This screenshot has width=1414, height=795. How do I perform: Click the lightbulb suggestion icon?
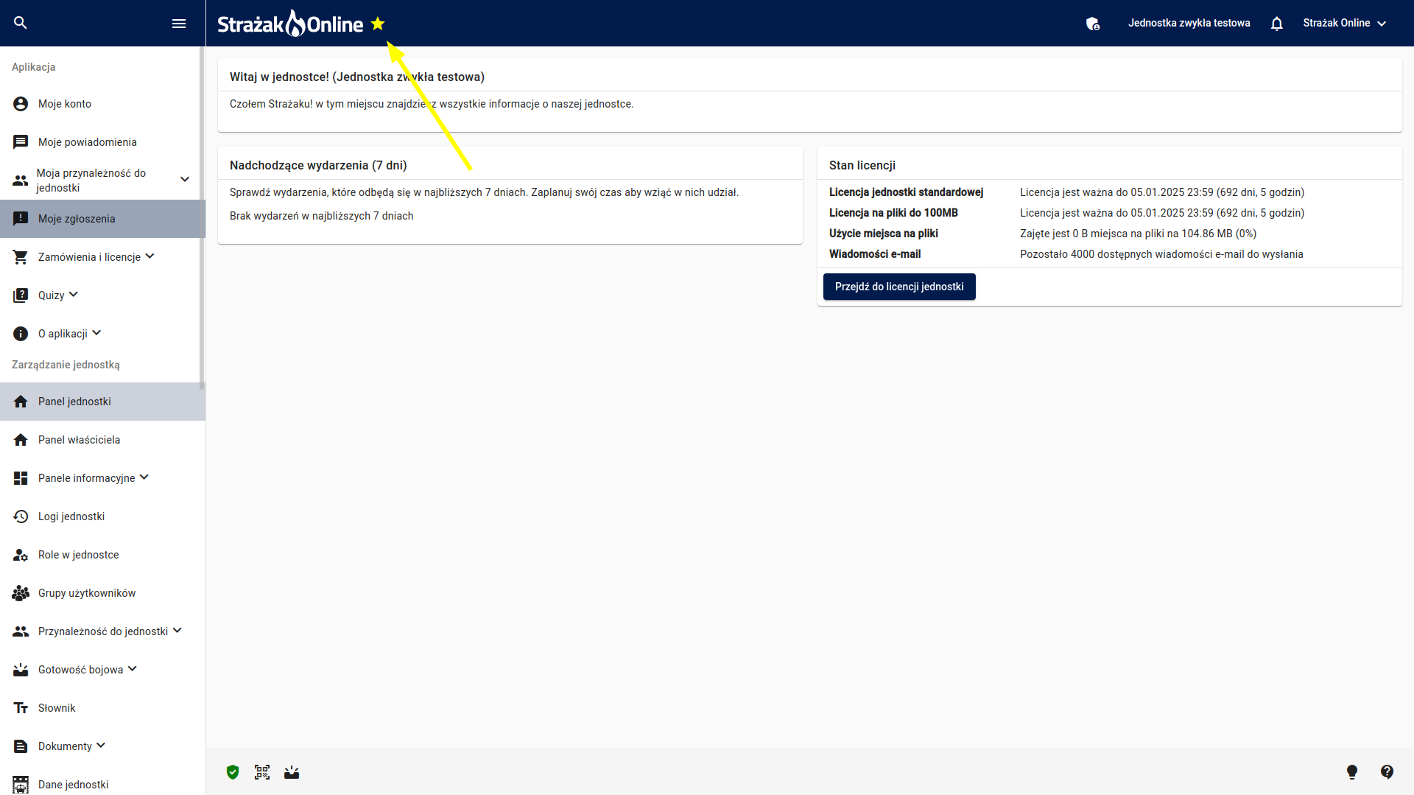1352,772
